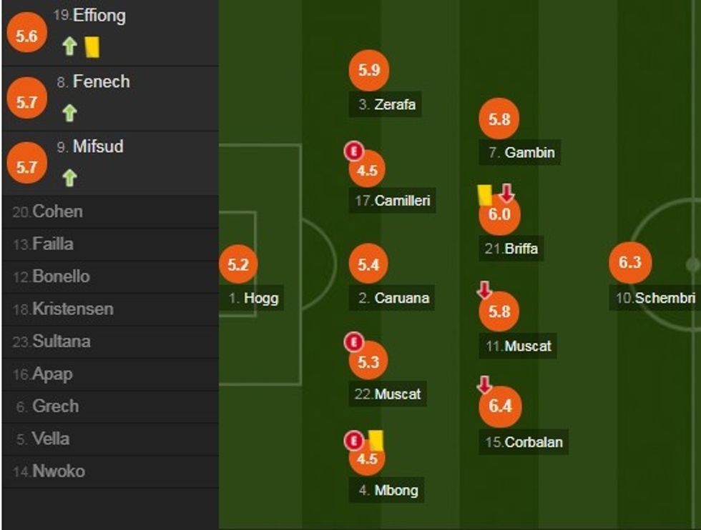This screenshot has height=530, width=701.
Task: Open Nwoko's player entry
Action: (58, 471)
